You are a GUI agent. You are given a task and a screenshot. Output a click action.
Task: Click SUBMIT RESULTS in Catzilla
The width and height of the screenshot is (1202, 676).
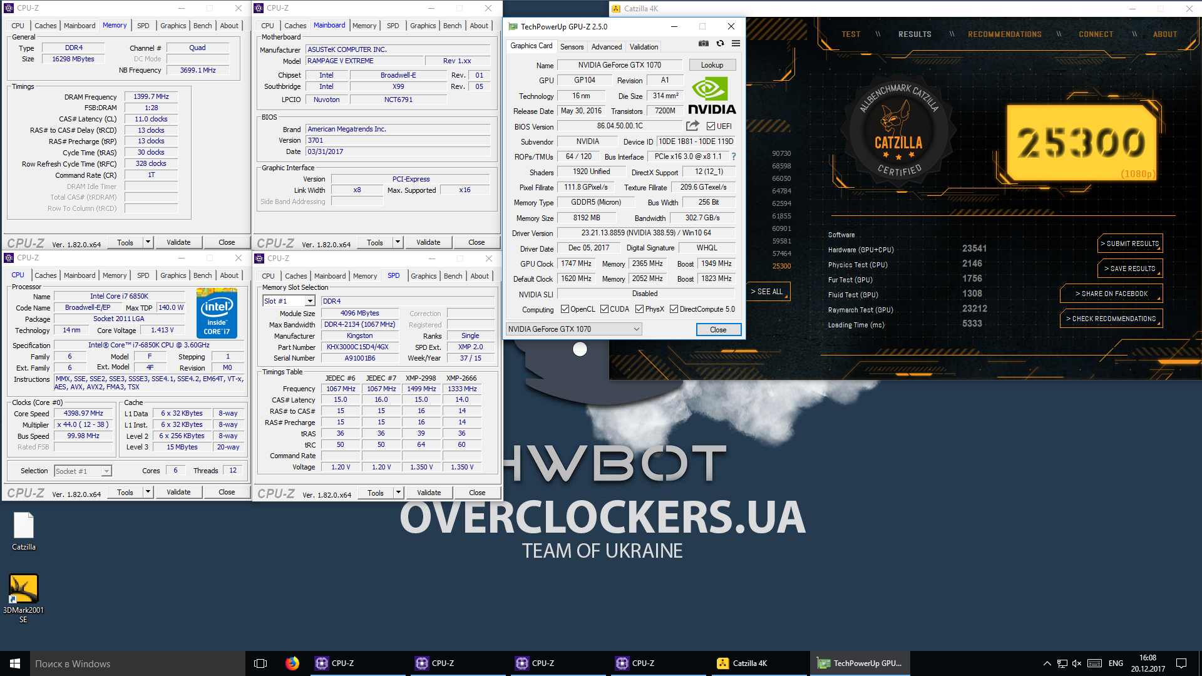click(x=1129, y=243)
